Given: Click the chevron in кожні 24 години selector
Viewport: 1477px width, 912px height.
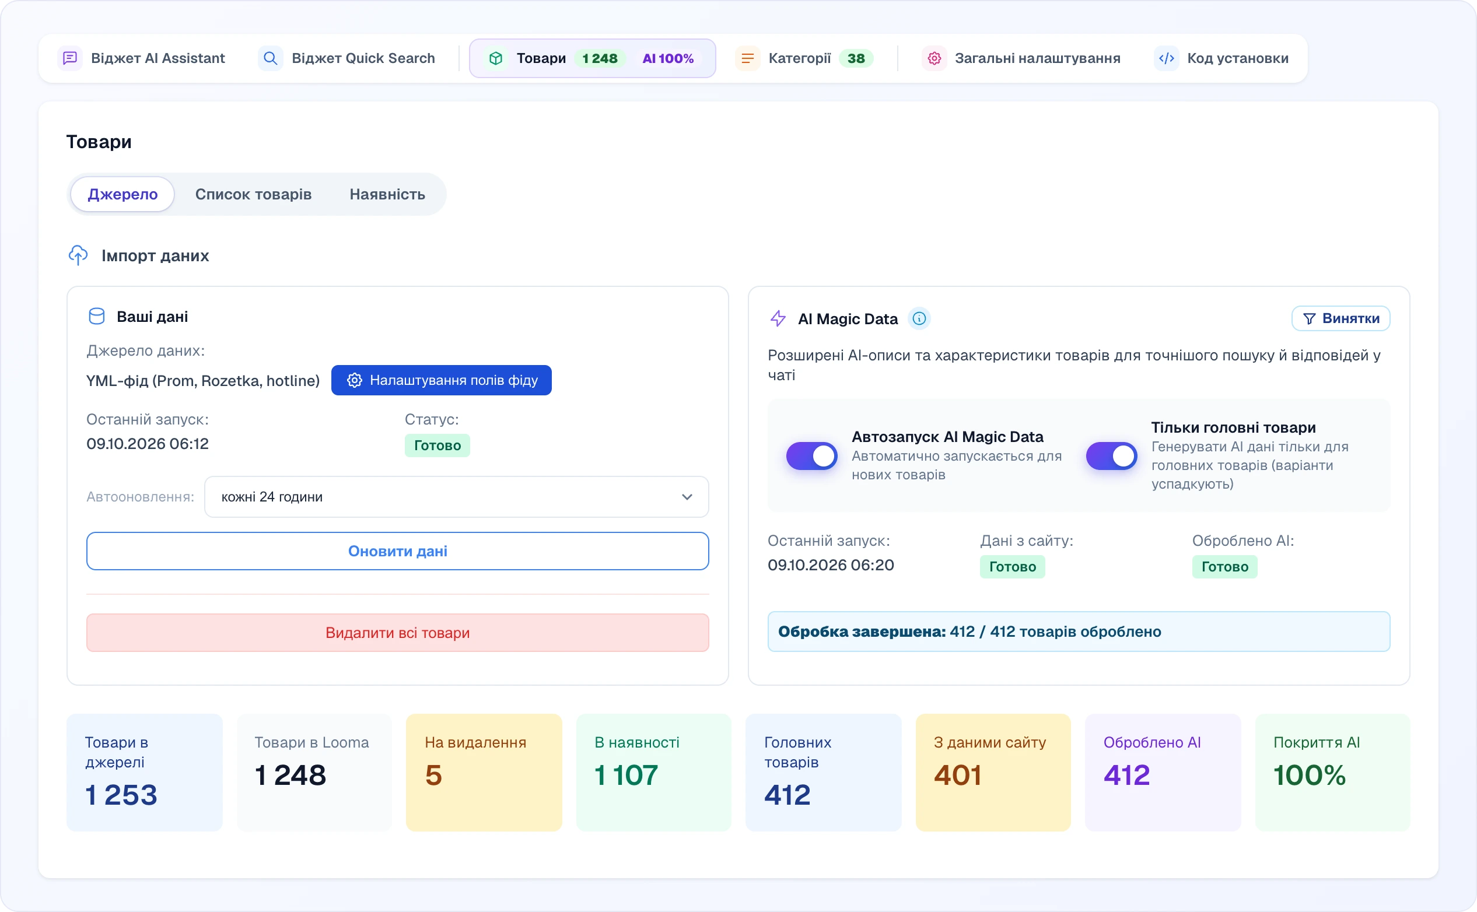Looking at the screenshot, I should click(x=687, y=497).
